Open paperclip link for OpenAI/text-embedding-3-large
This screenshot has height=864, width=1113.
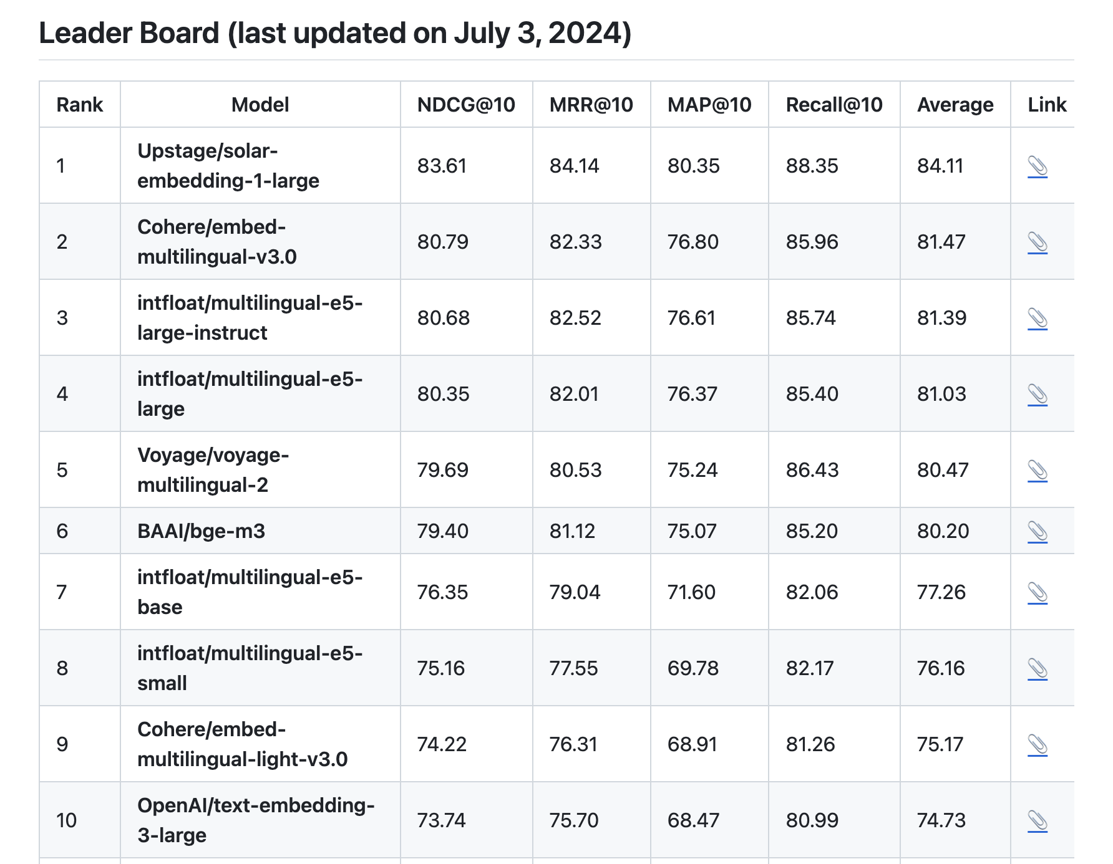[x=1037, y=821]
